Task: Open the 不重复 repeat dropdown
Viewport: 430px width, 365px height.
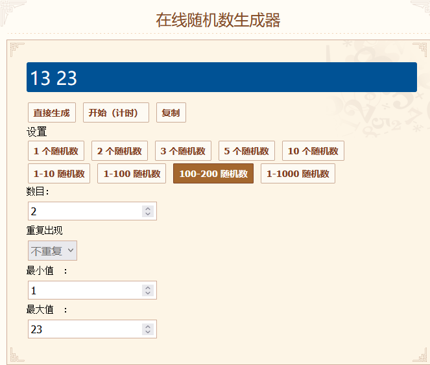Action: (x=53, y=251)
